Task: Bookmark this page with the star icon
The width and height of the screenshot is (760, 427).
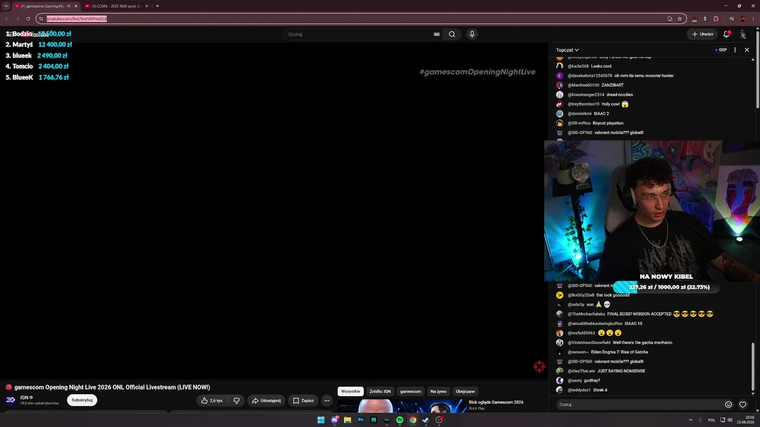Action: click(679, 18)
